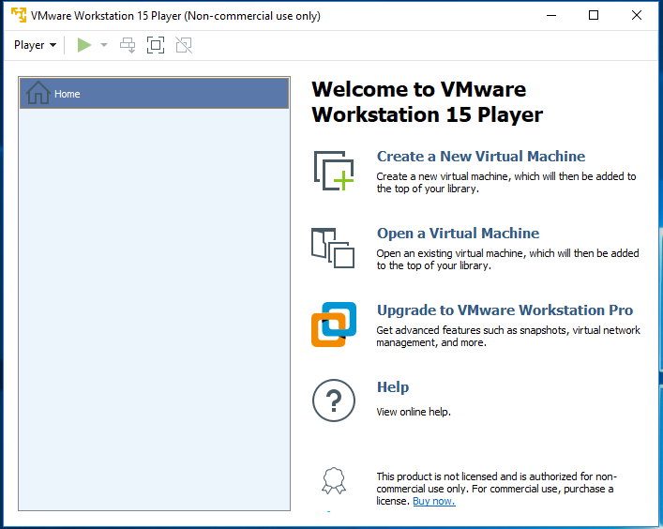Click the VMware title bar app icon
Screen dimensions: 663x529
19,15
